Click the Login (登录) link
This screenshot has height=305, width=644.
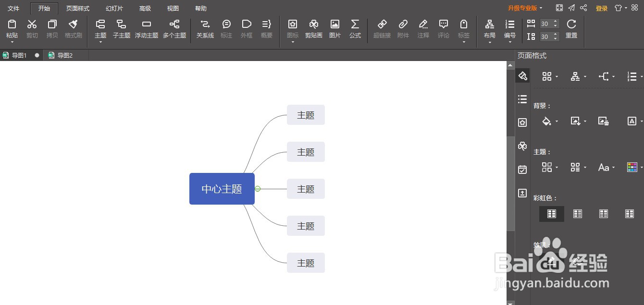tap(602, 8)
